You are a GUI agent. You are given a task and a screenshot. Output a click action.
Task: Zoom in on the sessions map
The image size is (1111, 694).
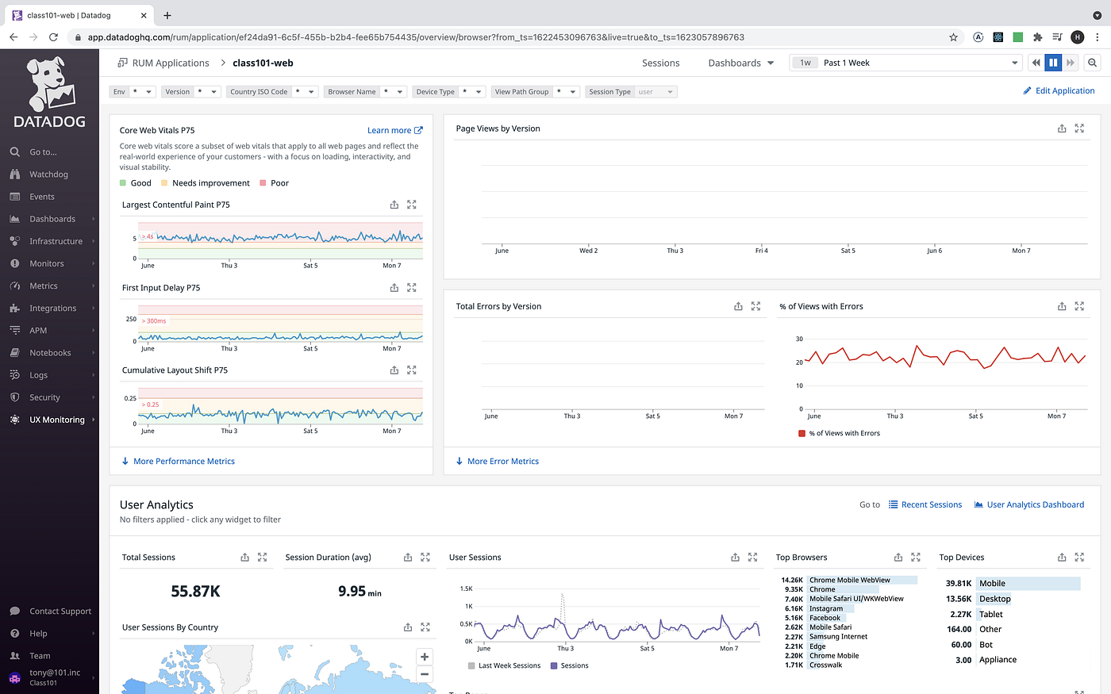(425, 657)
